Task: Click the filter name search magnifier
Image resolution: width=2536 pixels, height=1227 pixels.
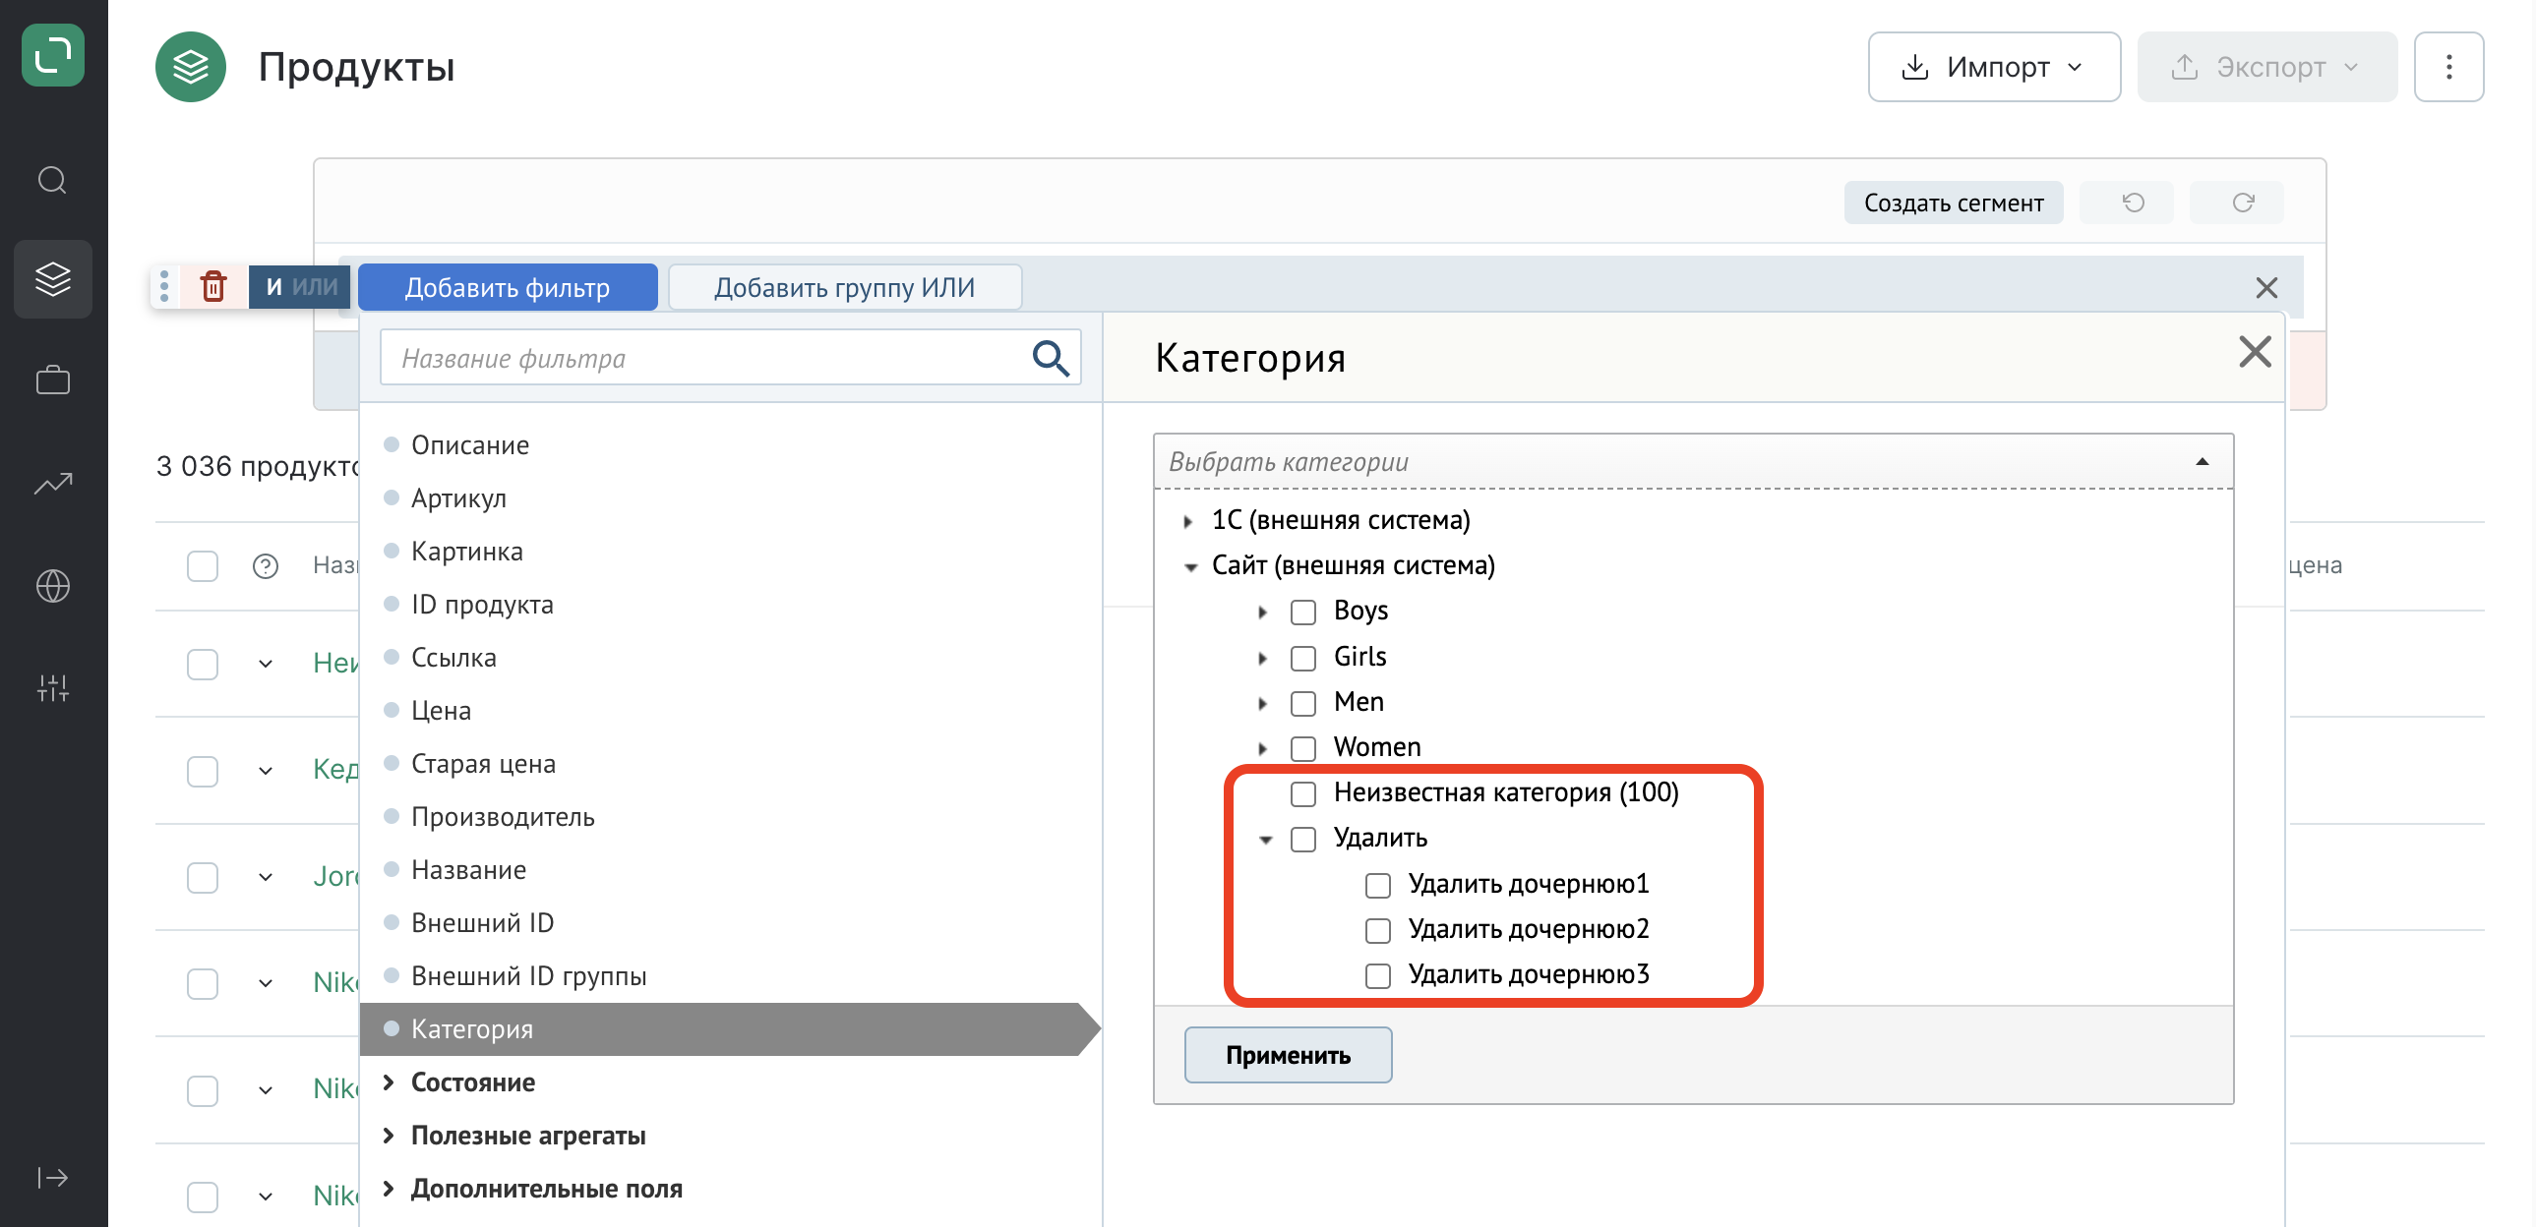Action: (x=1051, y=358)
